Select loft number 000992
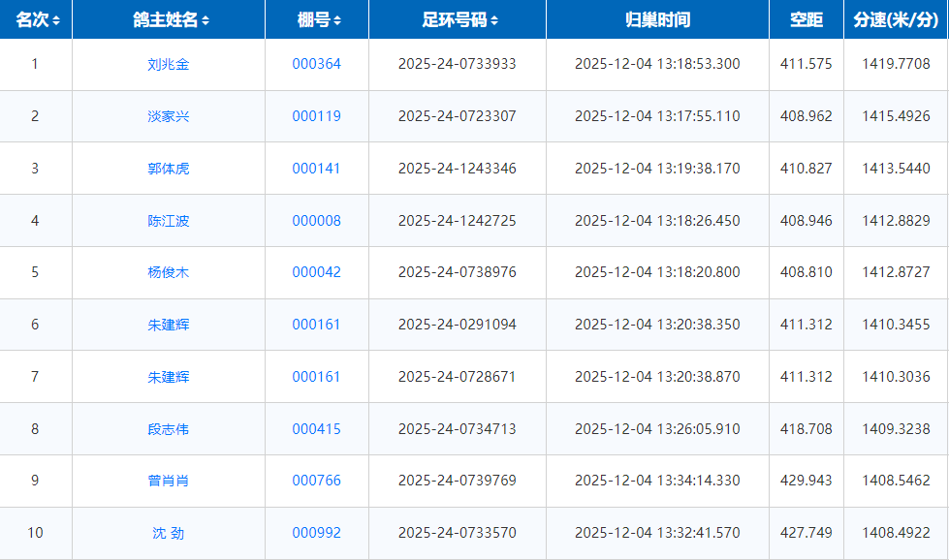The width and height of the screenshot is (949, 560). (x=316, y=533)
